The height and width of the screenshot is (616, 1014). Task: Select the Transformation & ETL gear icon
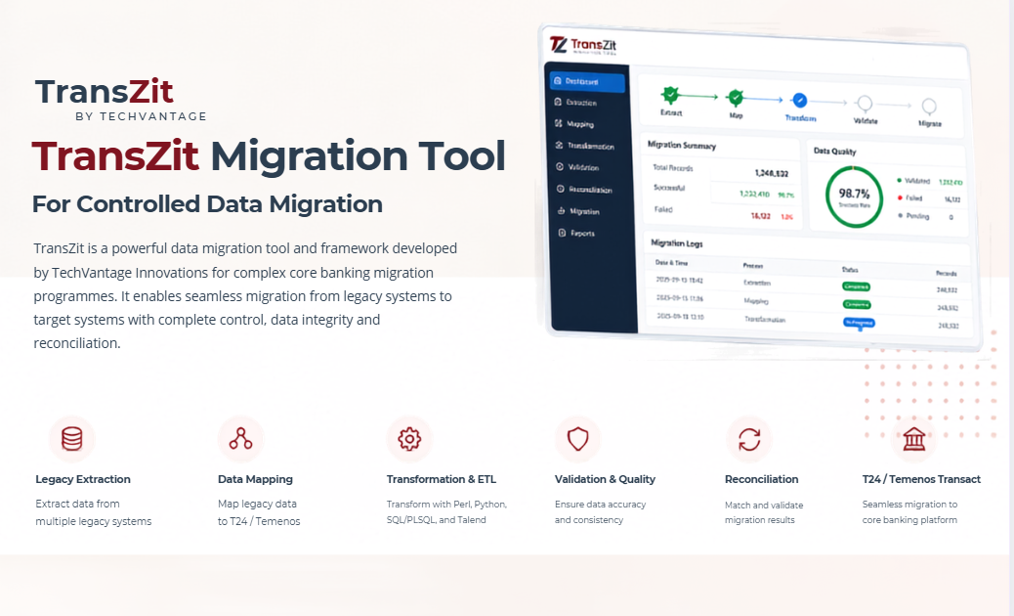(x=409, y=439)
